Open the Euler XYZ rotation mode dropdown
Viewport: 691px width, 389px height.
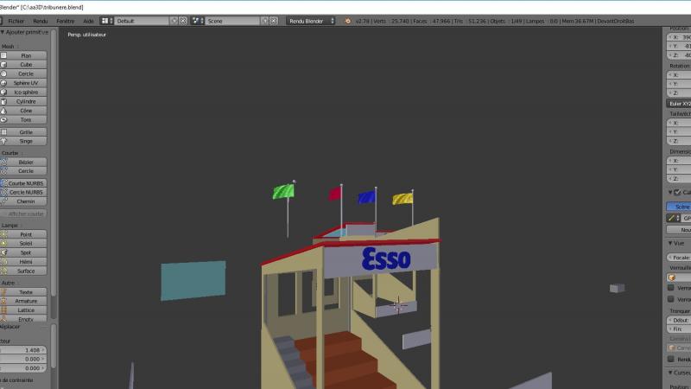click(x=679, y=103)
